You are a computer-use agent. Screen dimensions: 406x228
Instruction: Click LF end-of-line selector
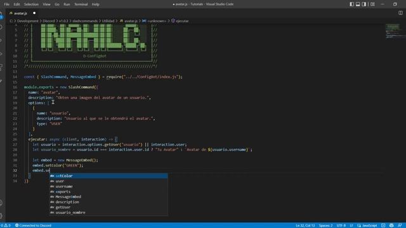(x=351, y=225)
